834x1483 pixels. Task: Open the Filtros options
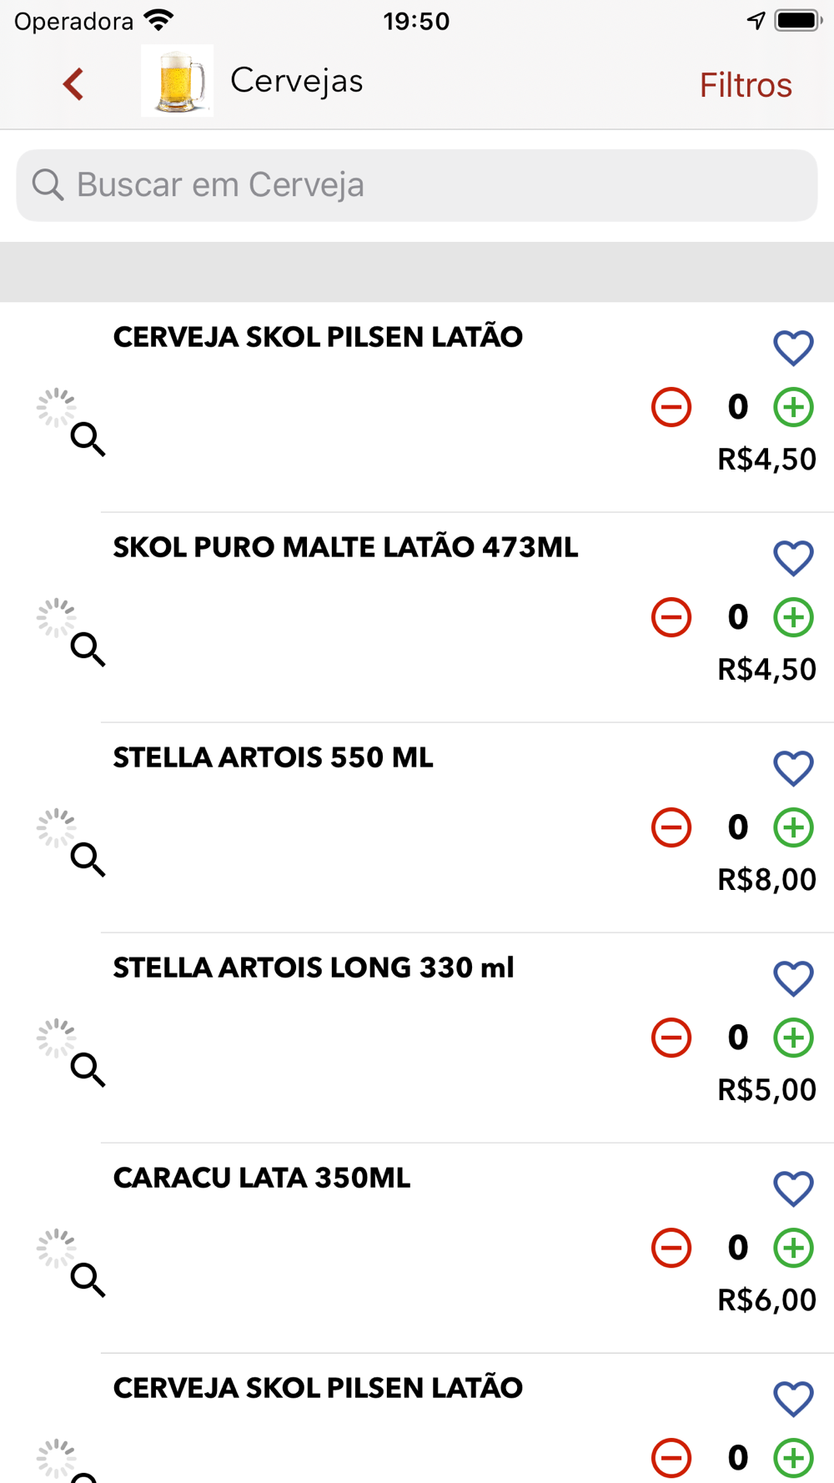746,85
